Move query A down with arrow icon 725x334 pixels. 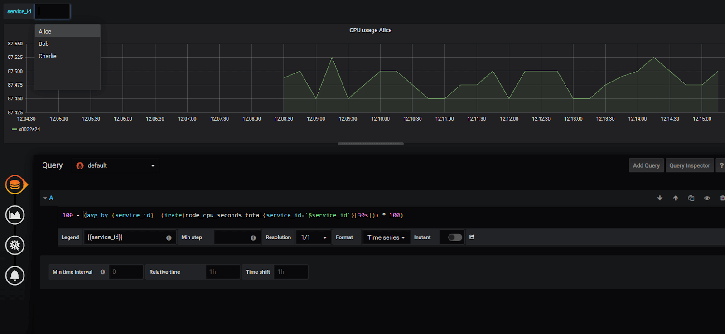click(660, 198)
